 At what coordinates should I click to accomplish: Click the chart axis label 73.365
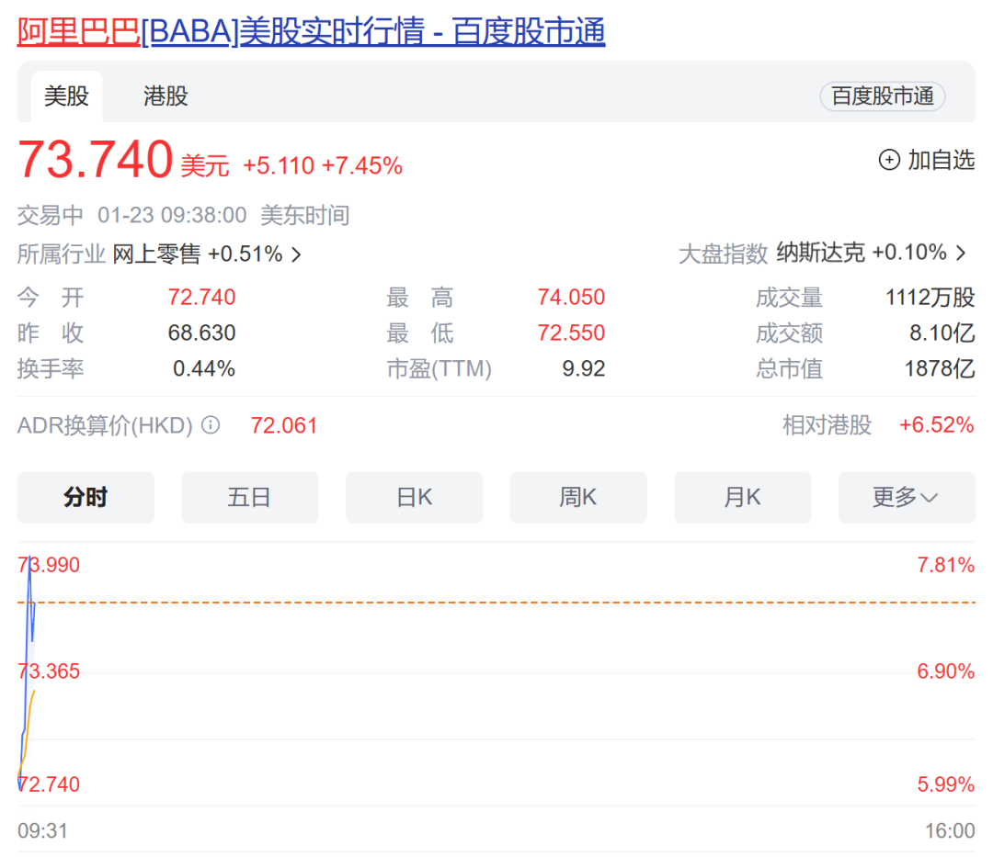49,671
